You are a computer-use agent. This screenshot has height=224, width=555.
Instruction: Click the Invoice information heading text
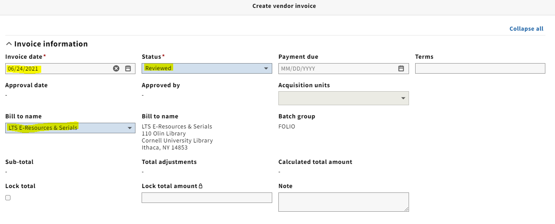[51, 44]
